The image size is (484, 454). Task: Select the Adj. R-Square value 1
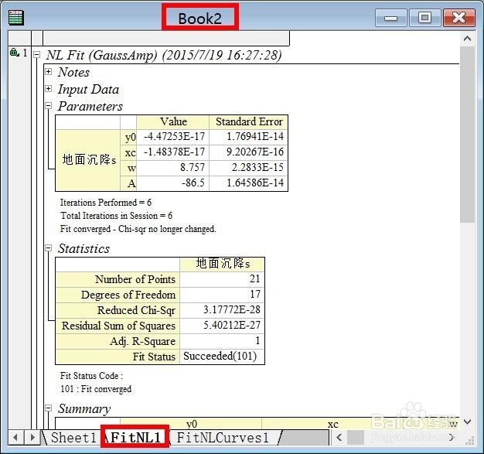(x=222, y=341)
